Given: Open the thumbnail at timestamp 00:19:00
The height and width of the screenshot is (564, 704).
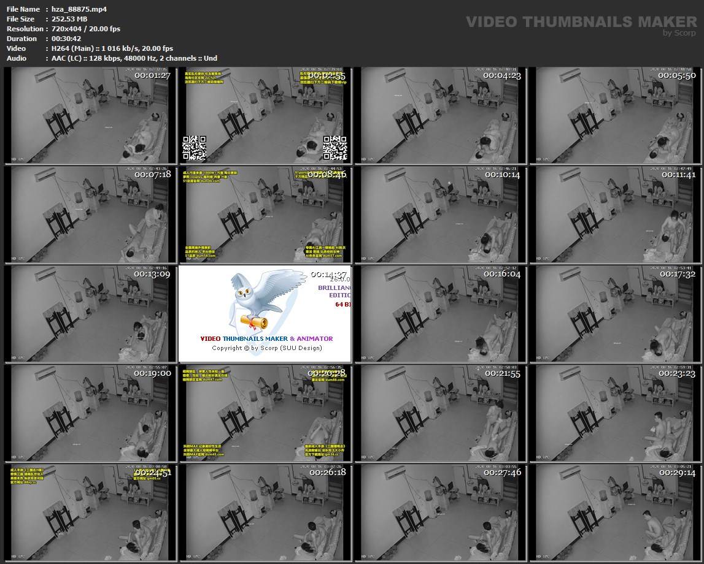Looking at the screenshot, I should 90,413.
